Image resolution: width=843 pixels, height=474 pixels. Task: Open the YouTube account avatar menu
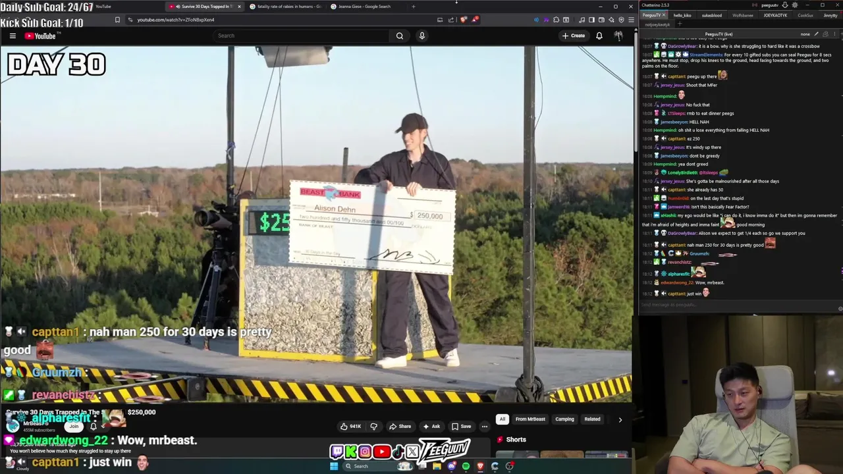click(618, 36)
